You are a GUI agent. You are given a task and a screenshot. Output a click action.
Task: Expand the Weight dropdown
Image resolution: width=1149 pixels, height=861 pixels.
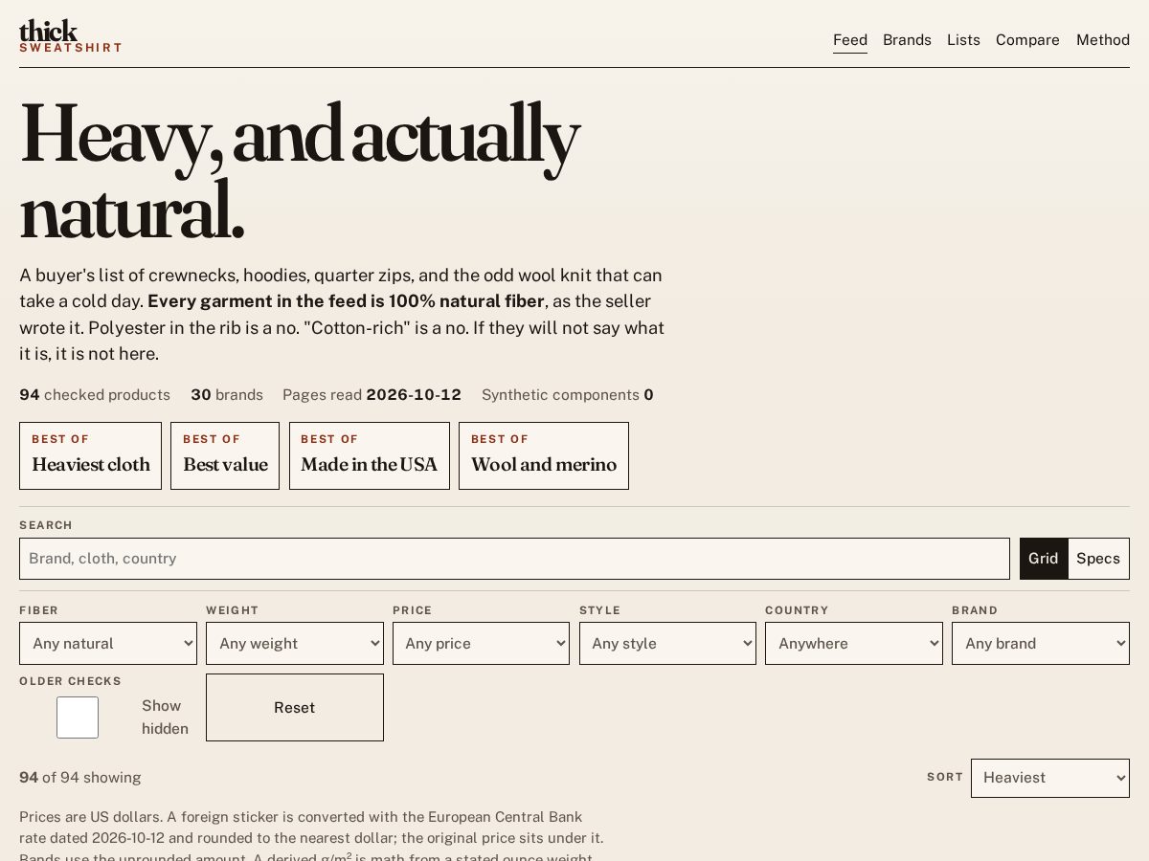click(295, 644)
